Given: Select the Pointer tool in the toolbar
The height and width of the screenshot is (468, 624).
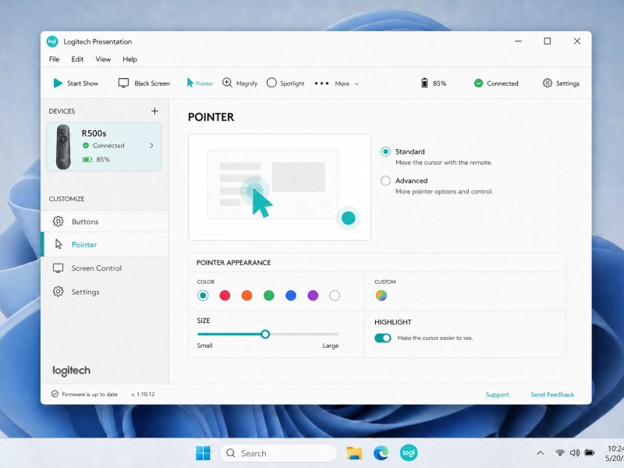Looking at the screenshot, I should point(200,83).
